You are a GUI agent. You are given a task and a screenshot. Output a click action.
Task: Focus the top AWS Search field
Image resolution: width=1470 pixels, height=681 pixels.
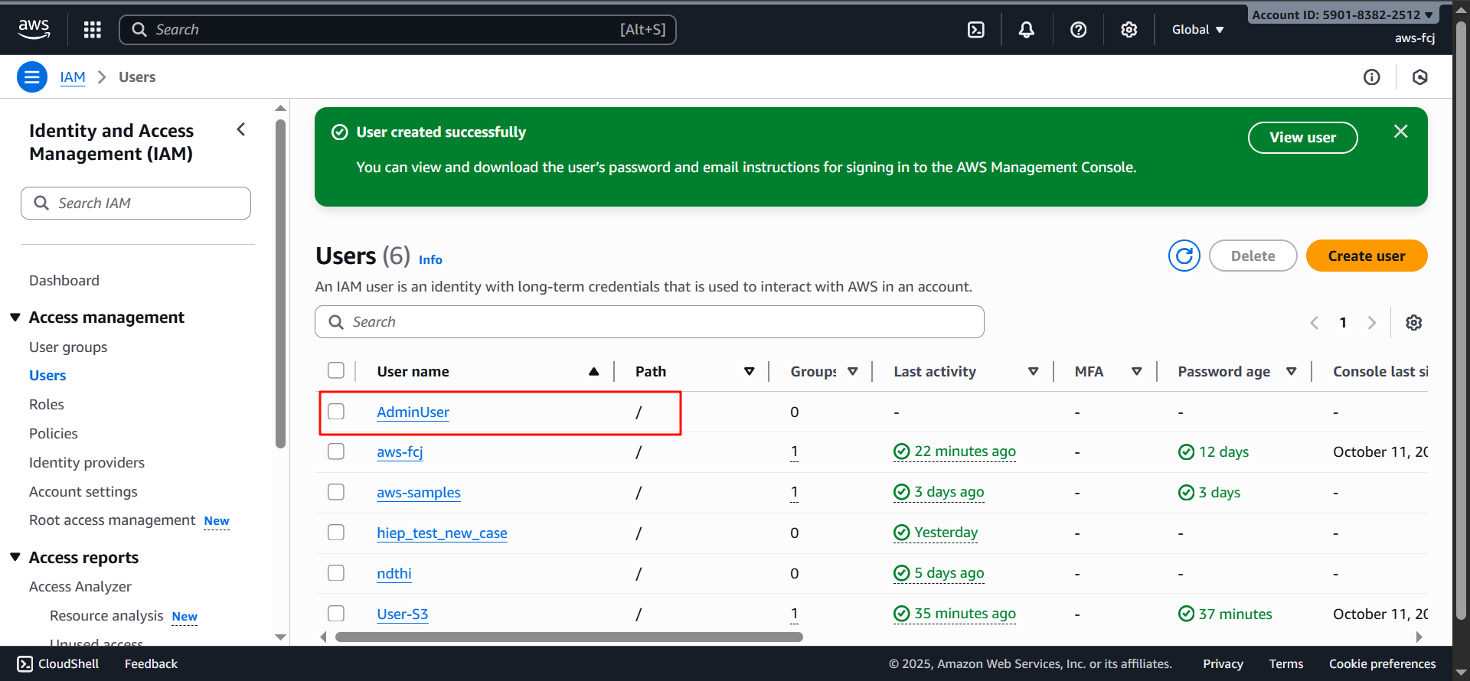coord(398,30)
